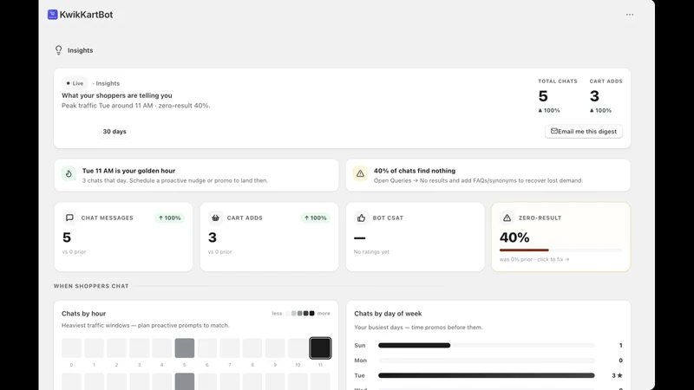Select the hour 0 heatmap cell in first row

pos(71,348)
